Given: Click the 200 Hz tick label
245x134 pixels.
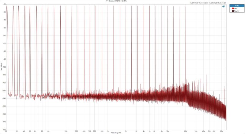Looking at the screenshot, I should 66,131.
